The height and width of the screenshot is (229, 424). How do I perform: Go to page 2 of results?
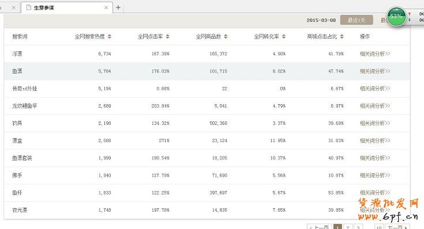tap(348, 227)
